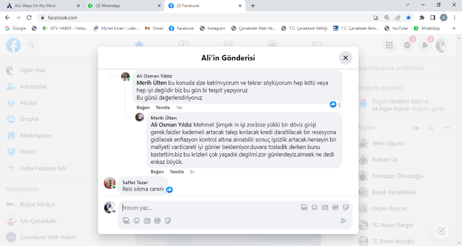Image resolution: width=462 pixels, height=246 pixels.
Task: Toggle browser side panel icon
Action: point(433,18)
